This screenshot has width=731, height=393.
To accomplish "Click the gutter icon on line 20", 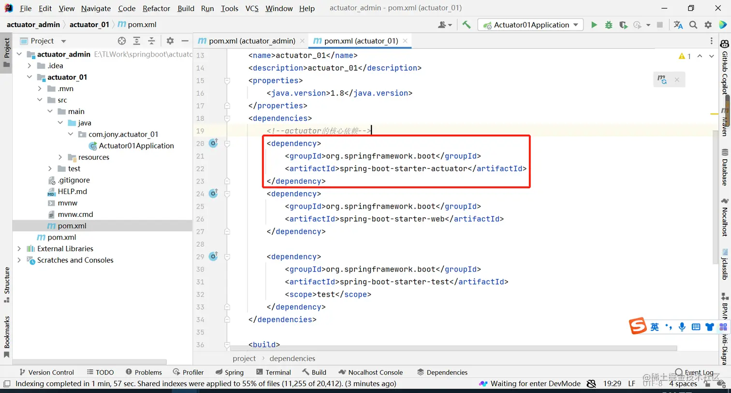I will click(213, 143).
